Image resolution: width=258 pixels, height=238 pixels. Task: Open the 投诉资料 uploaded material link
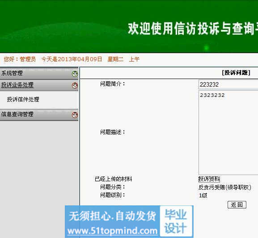pyautogui.click(x=209, y=179)
